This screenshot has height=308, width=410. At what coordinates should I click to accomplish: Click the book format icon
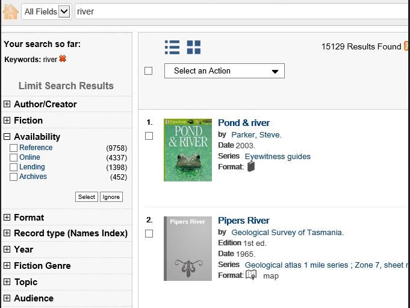coord(251,166)
